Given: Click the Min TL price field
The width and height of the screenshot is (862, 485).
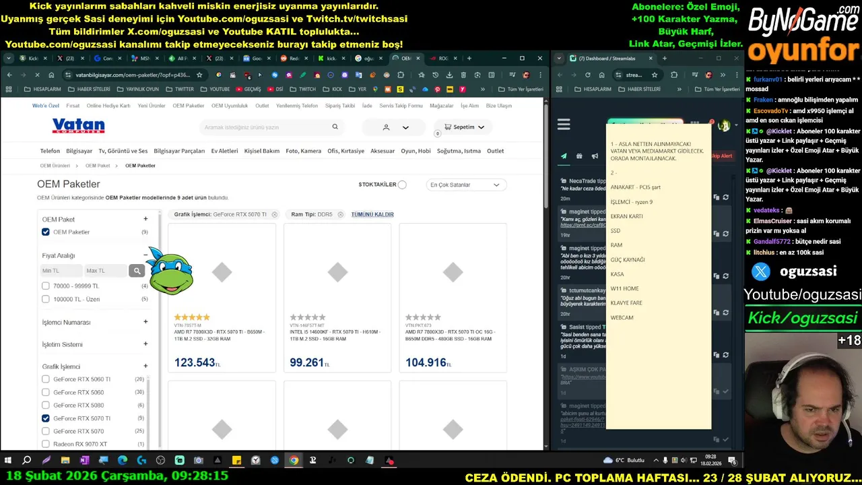Looking at the screenshot, I should (x=61, y=271).
